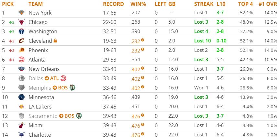The width and height of the screenshot is (280, 138).
Task: Sort table by the RECORD column header
Action: click(x=113, y=4)
